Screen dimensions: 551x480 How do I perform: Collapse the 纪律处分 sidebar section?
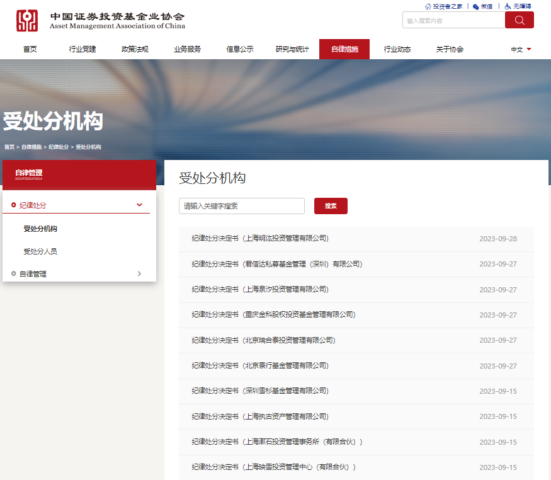[139, 205]
